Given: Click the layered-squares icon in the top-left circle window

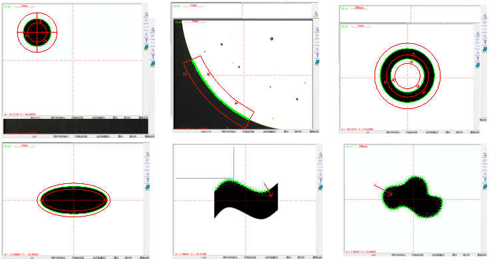Looking at the screenshot, I should (146, 47).
